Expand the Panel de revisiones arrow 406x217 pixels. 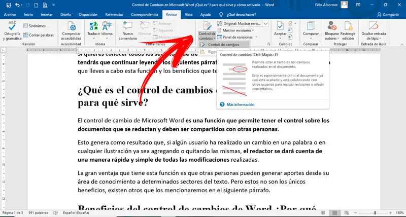[x=256, y=37]
